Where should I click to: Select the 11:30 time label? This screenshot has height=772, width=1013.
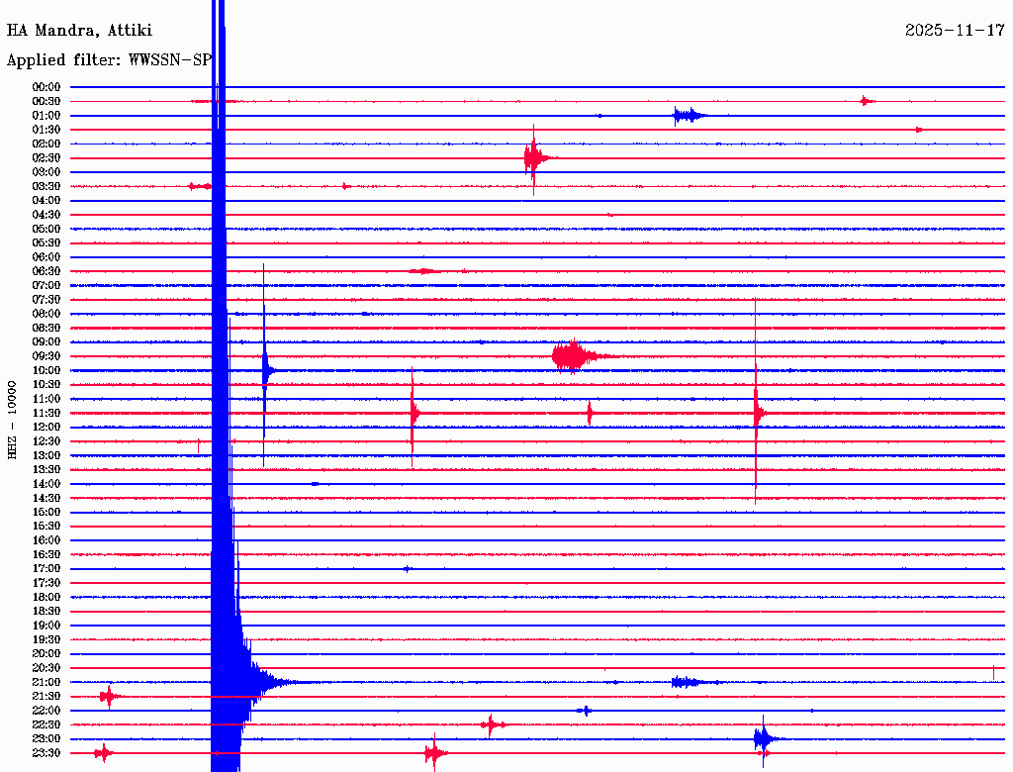tap(46, 413)
